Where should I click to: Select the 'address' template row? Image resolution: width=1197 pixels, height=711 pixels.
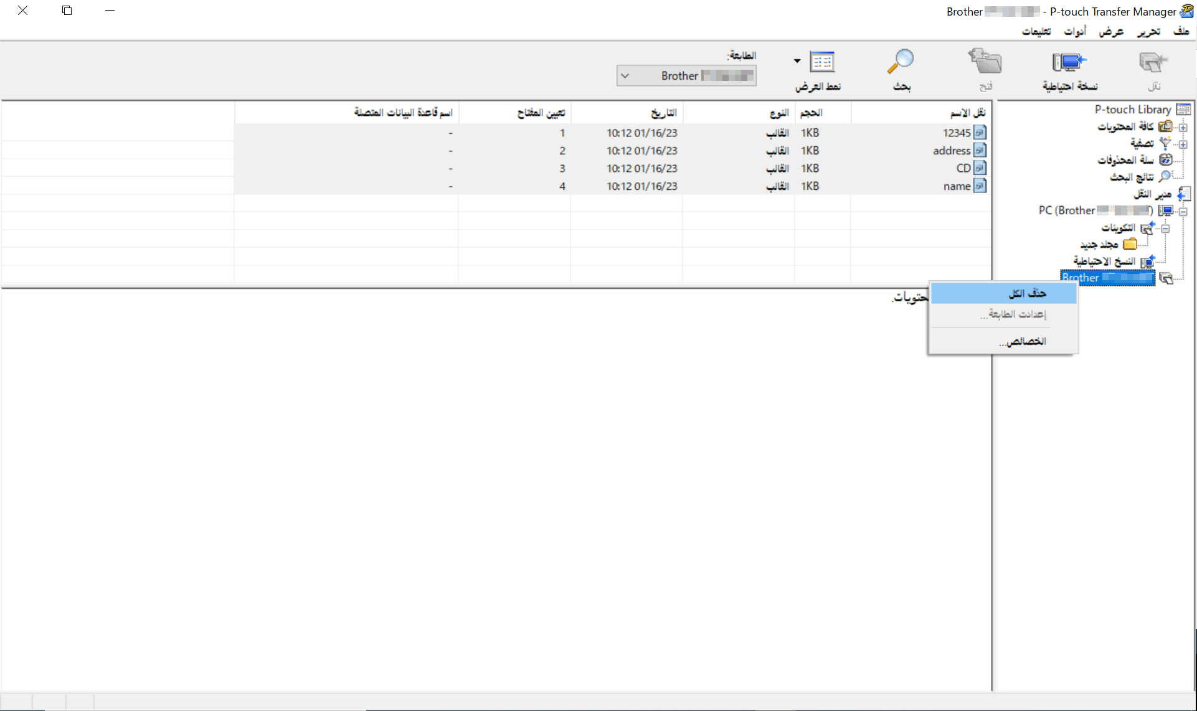tap(951, 151)
